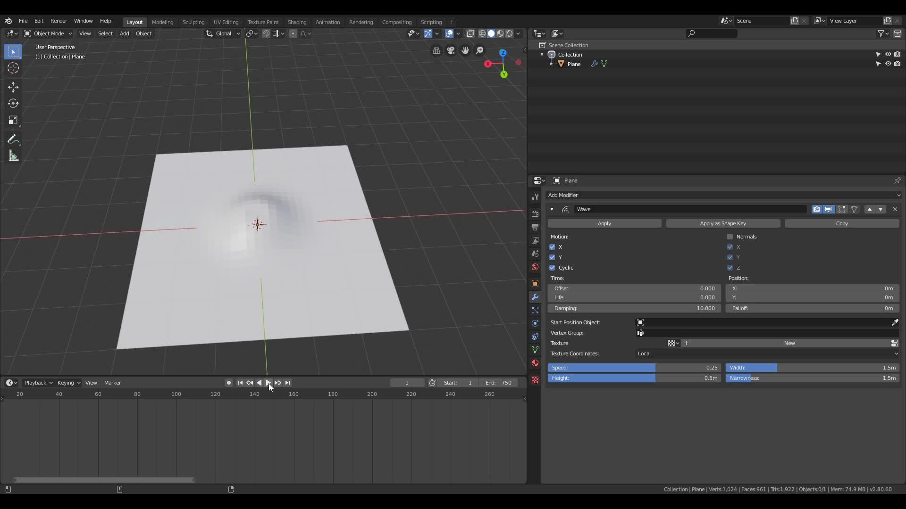Open the outliner filter dropdown

tap(883, 33)
